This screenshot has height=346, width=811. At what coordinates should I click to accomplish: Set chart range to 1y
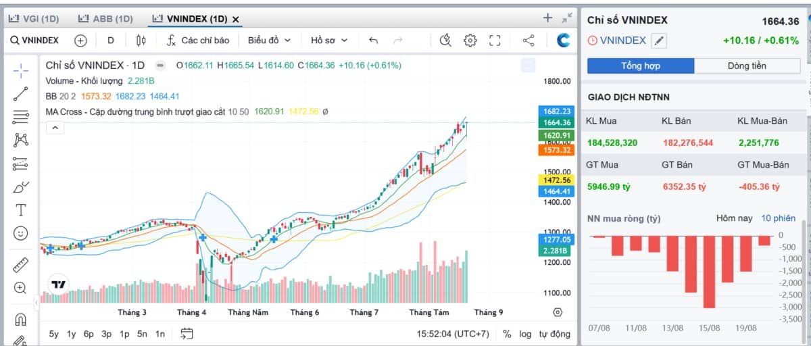[x=71, y=334]
